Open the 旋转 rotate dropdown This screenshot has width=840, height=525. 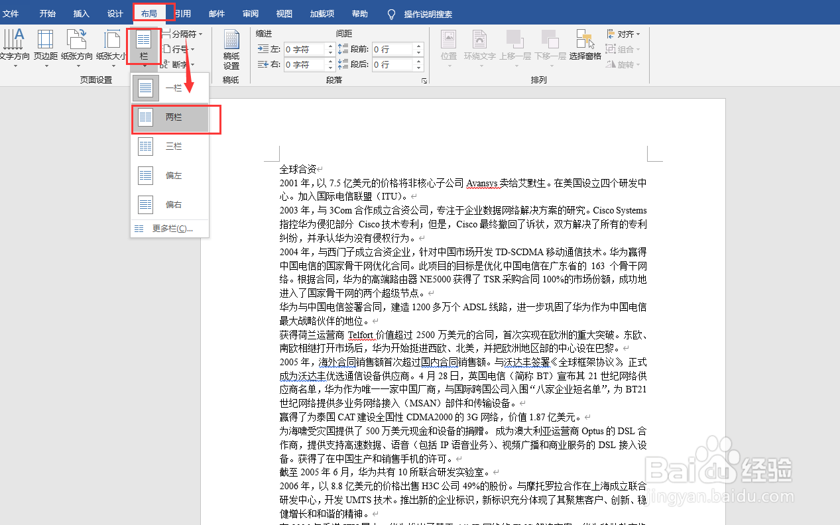(623, 64)
